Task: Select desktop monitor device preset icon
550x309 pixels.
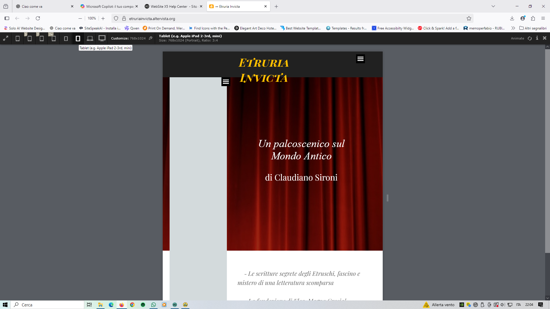Action: 102,38
